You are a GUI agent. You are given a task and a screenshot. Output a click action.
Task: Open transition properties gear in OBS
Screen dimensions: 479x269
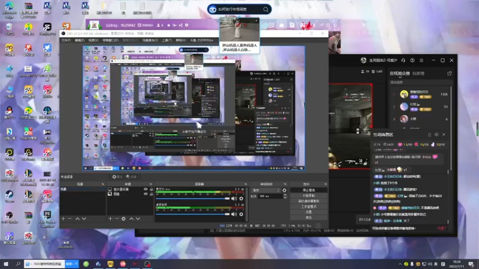284,190
